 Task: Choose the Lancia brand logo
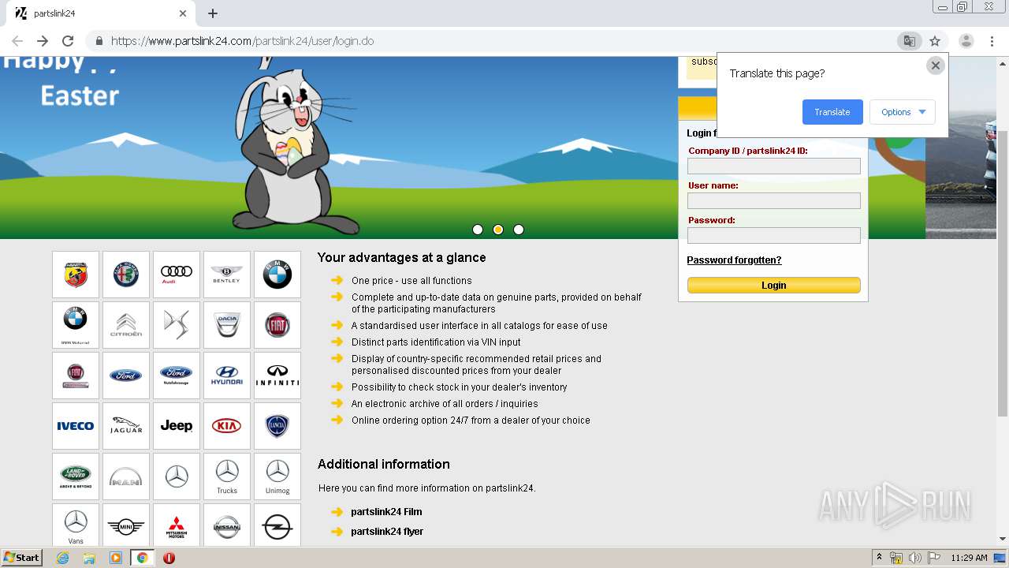[277, 426]
